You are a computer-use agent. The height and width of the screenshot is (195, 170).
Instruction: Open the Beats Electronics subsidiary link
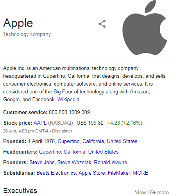(x=56, y=173)
